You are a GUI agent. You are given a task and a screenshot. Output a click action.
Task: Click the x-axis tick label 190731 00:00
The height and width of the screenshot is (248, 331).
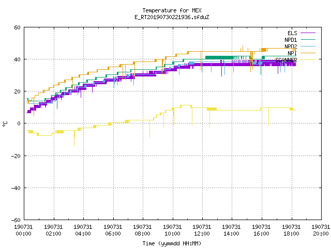click(23, 230)
